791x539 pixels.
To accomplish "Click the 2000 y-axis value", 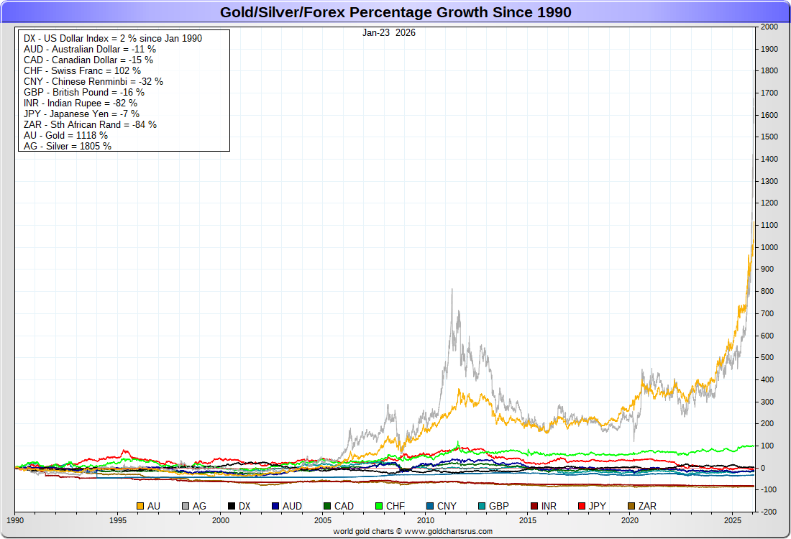I will [769, 27].
